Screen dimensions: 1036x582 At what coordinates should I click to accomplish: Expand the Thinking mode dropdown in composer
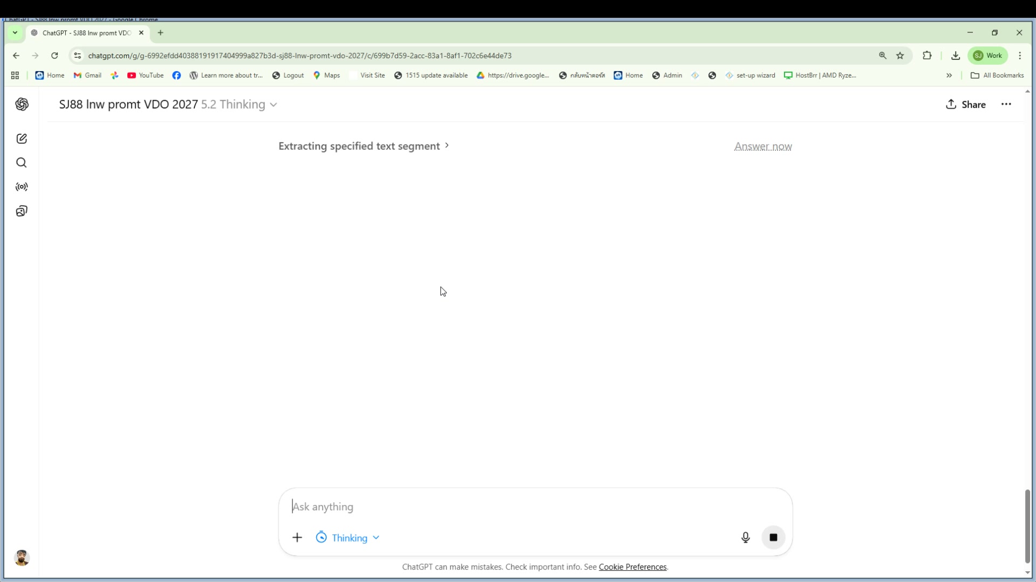pyautogui.click(x=348, y=538)
